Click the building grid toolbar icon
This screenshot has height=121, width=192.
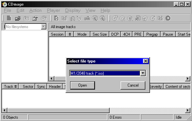[72, 19]
